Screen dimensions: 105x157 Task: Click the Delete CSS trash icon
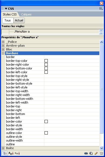coord(101,153)
